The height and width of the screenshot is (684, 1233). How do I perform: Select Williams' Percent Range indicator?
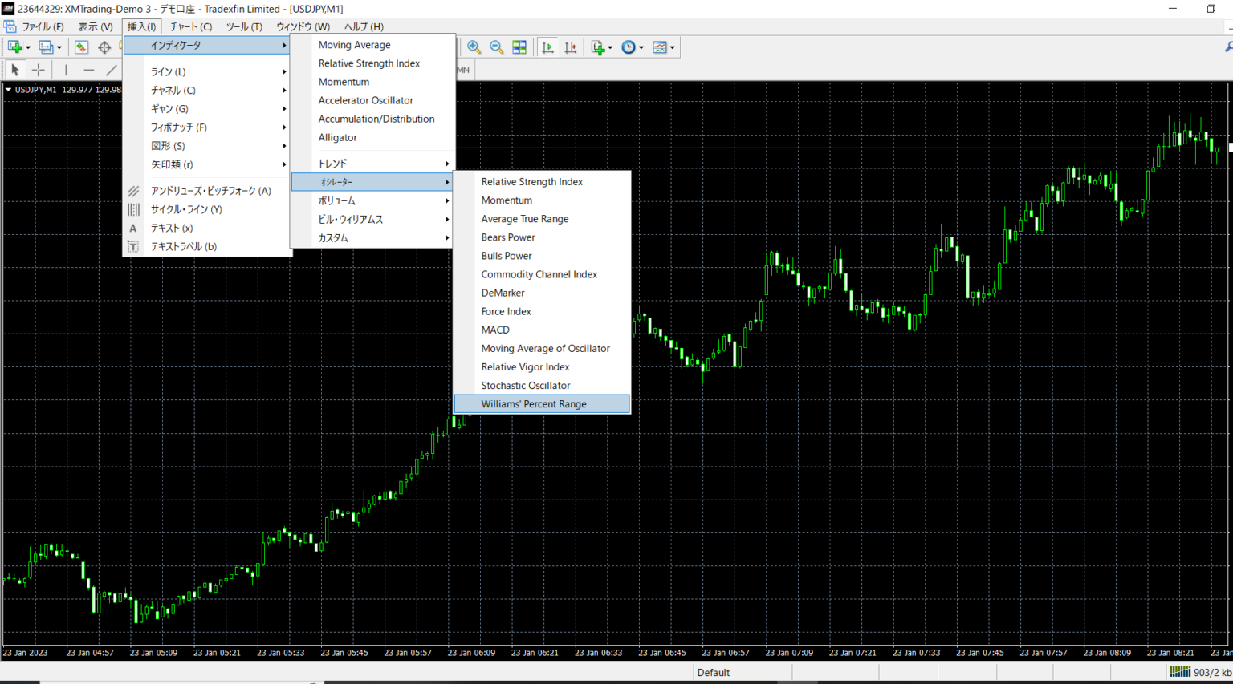(535, 403)
